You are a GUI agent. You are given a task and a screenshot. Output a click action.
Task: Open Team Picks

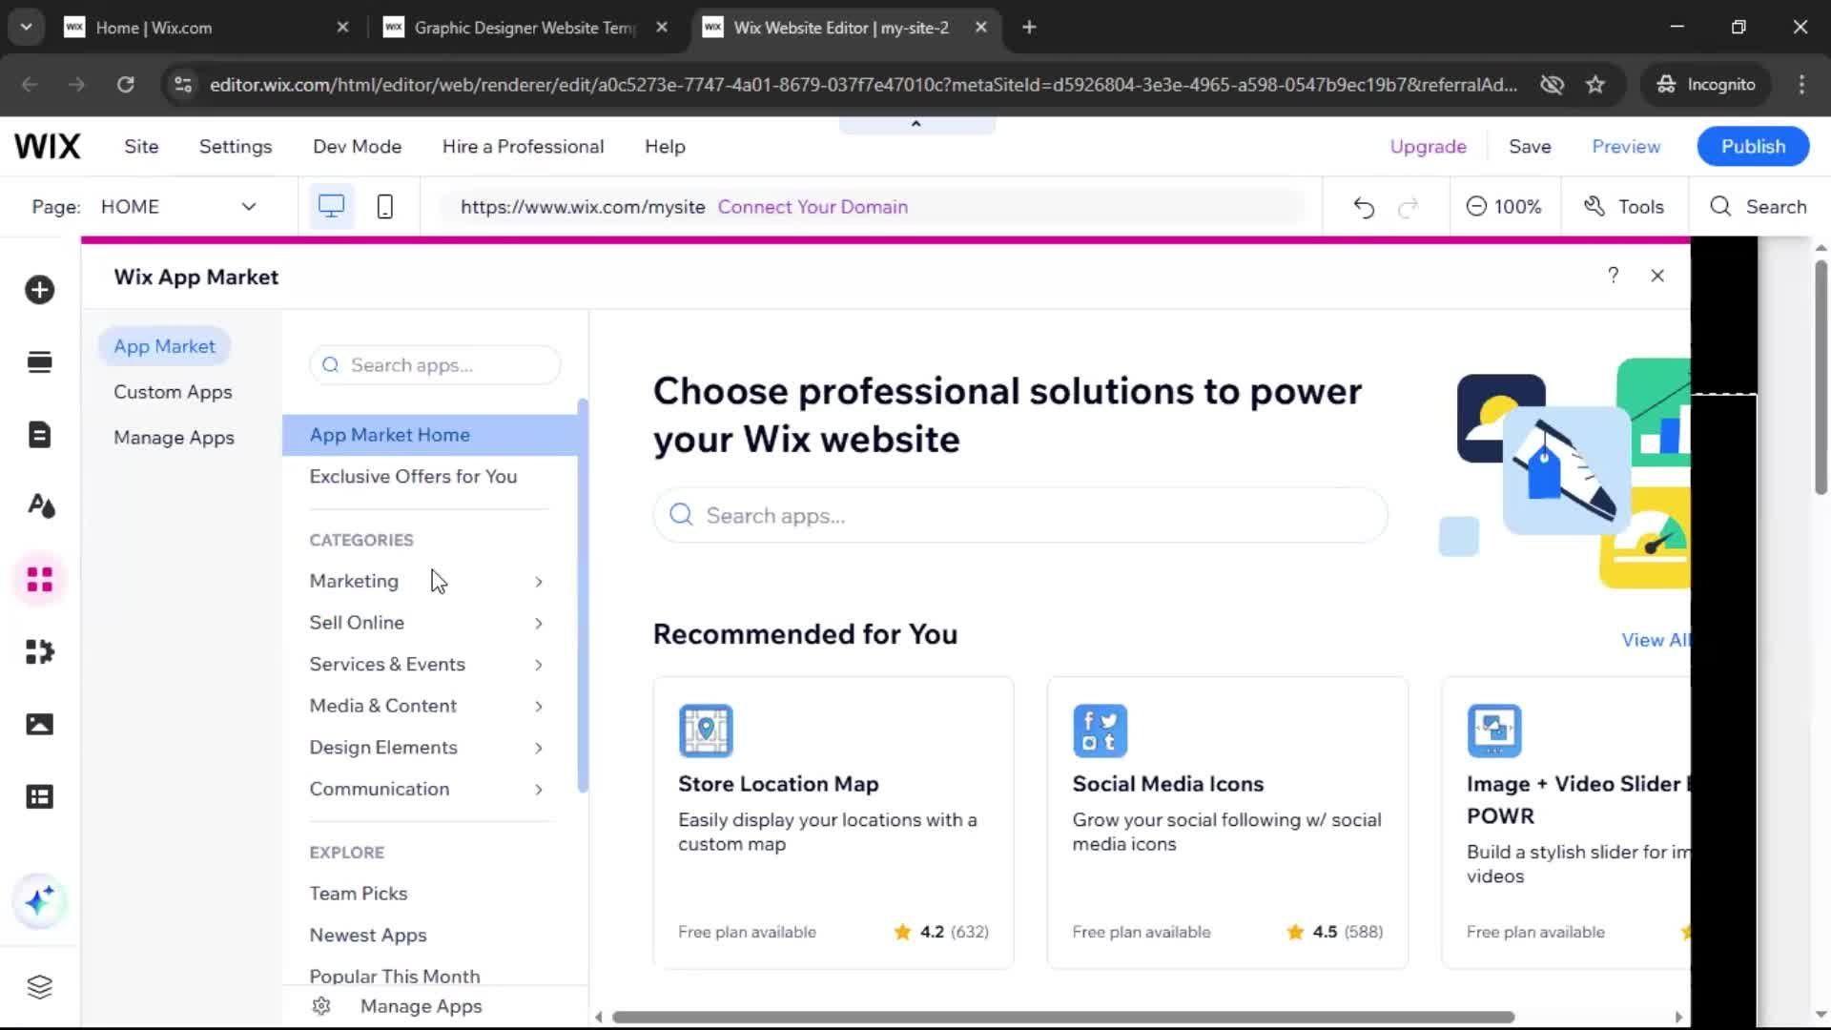[x=358, y=894]
